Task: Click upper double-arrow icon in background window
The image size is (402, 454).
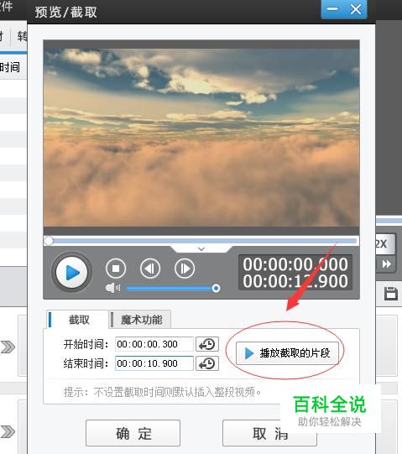Action: pos(8,347)
